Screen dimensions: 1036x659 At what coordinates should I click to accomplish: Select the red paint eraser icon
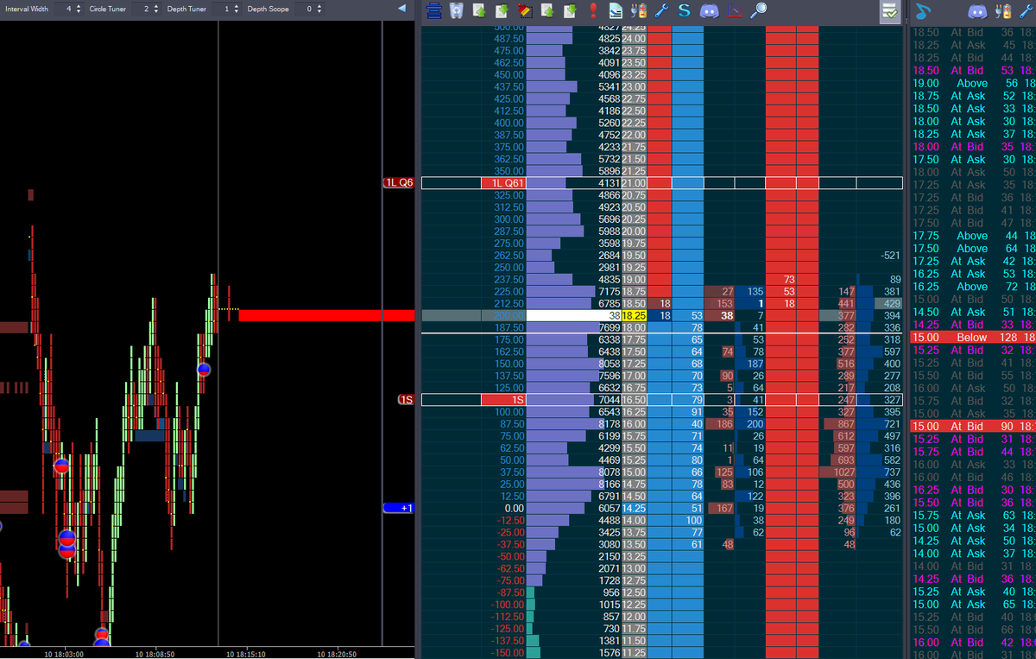click(x=525, y=11)
